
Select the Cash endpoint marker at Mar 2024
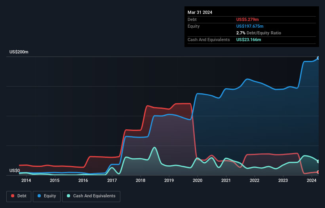[318, 161]
